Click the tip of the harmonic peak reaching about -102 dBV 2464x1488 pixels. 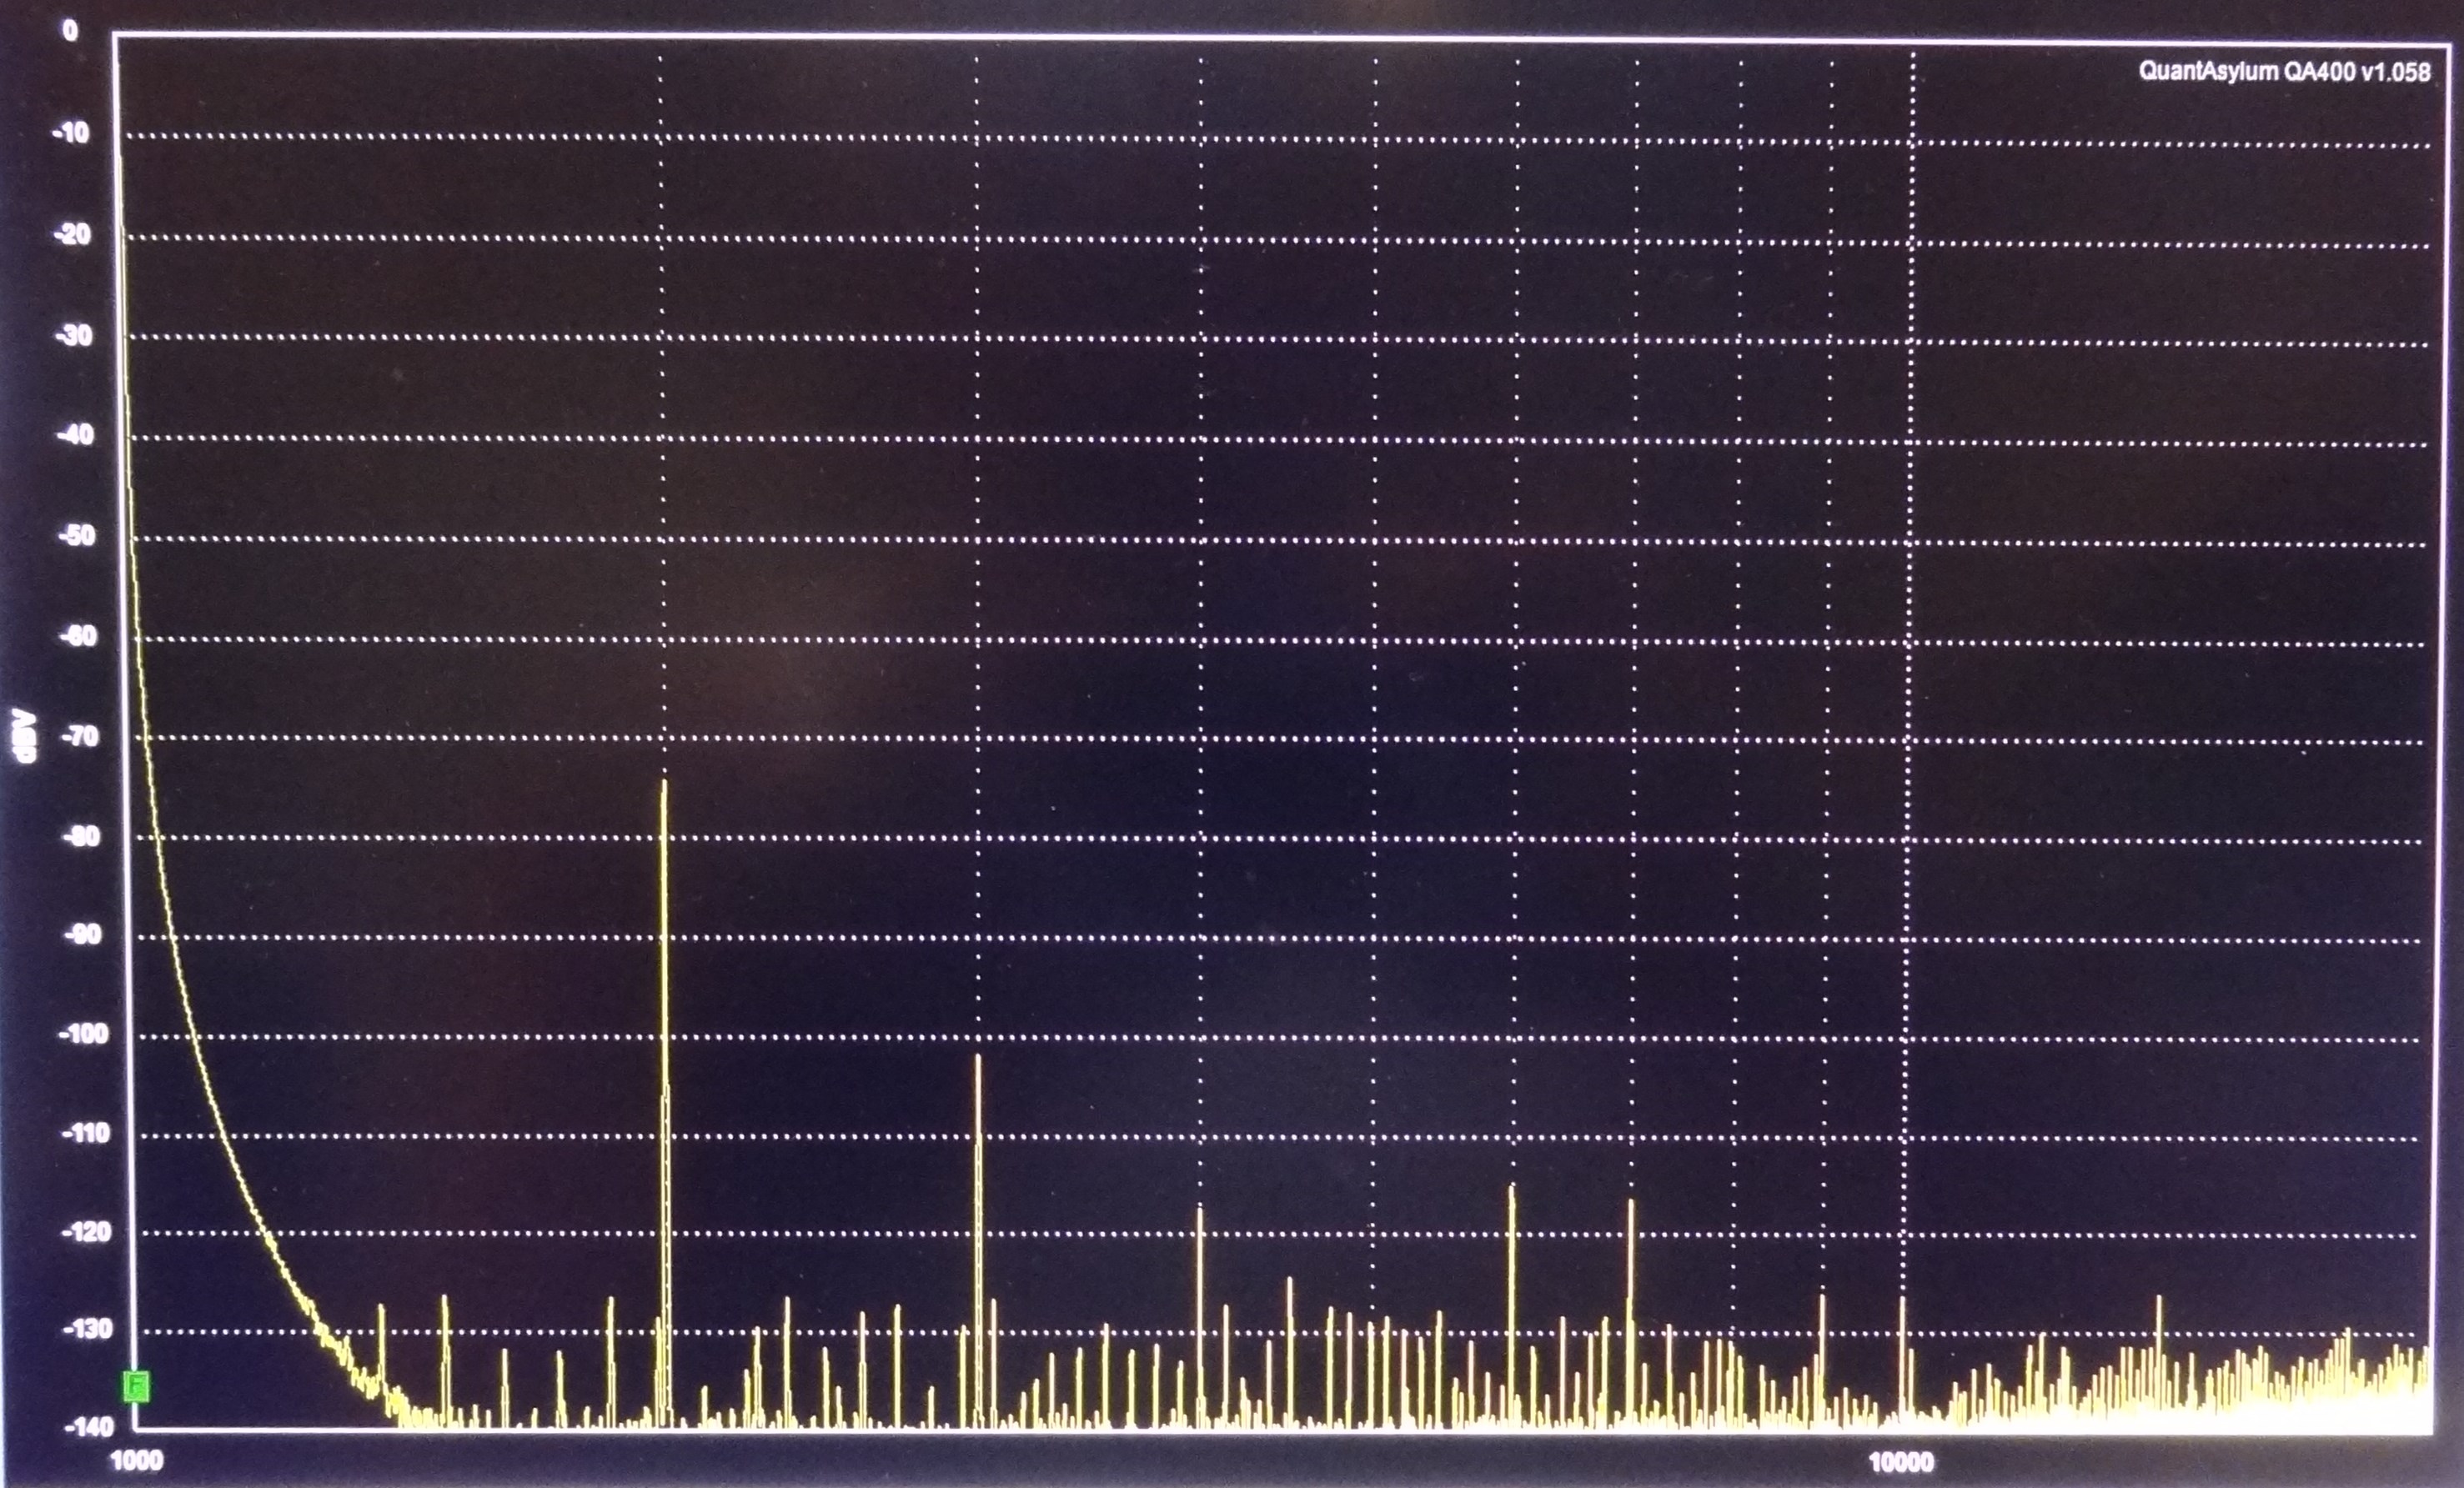[978, 1056]
